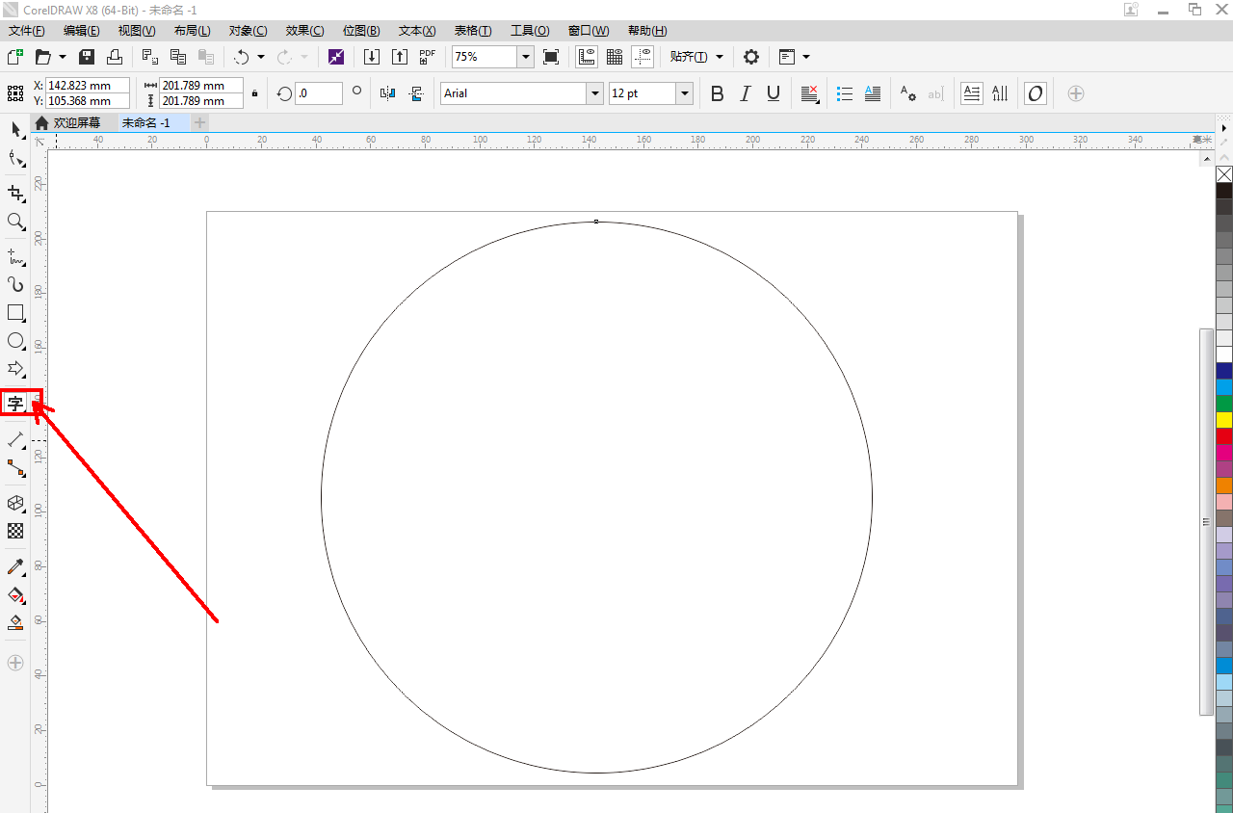Viewport: 1233px width, 813px height.
Task: Select the Text tool in toolbox
Action: (x=15, y=403)
